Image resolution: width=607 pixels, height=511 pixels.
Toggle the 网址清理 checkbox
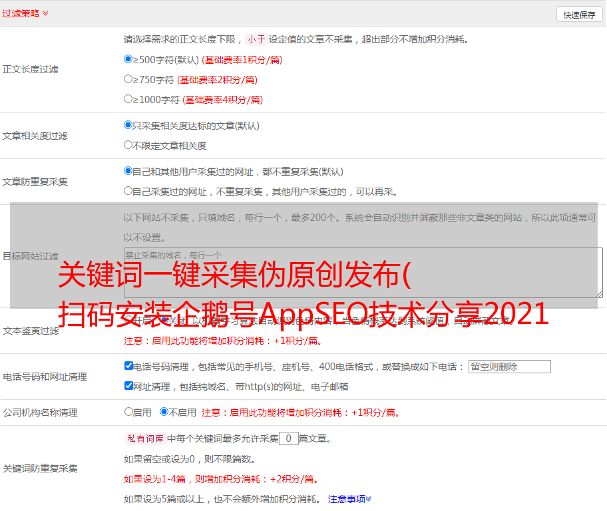coord(128,385)
